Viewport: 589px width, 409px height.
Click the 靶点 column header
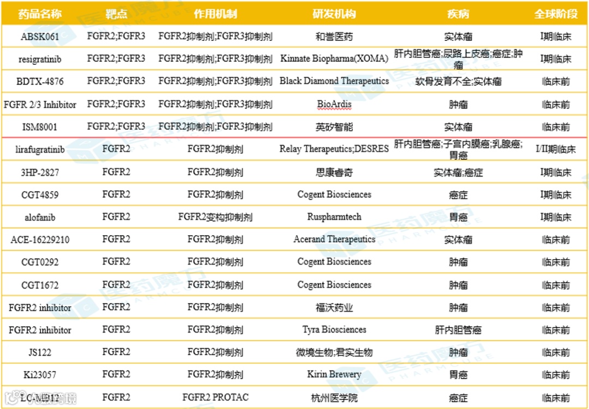(x=116, y=14)
